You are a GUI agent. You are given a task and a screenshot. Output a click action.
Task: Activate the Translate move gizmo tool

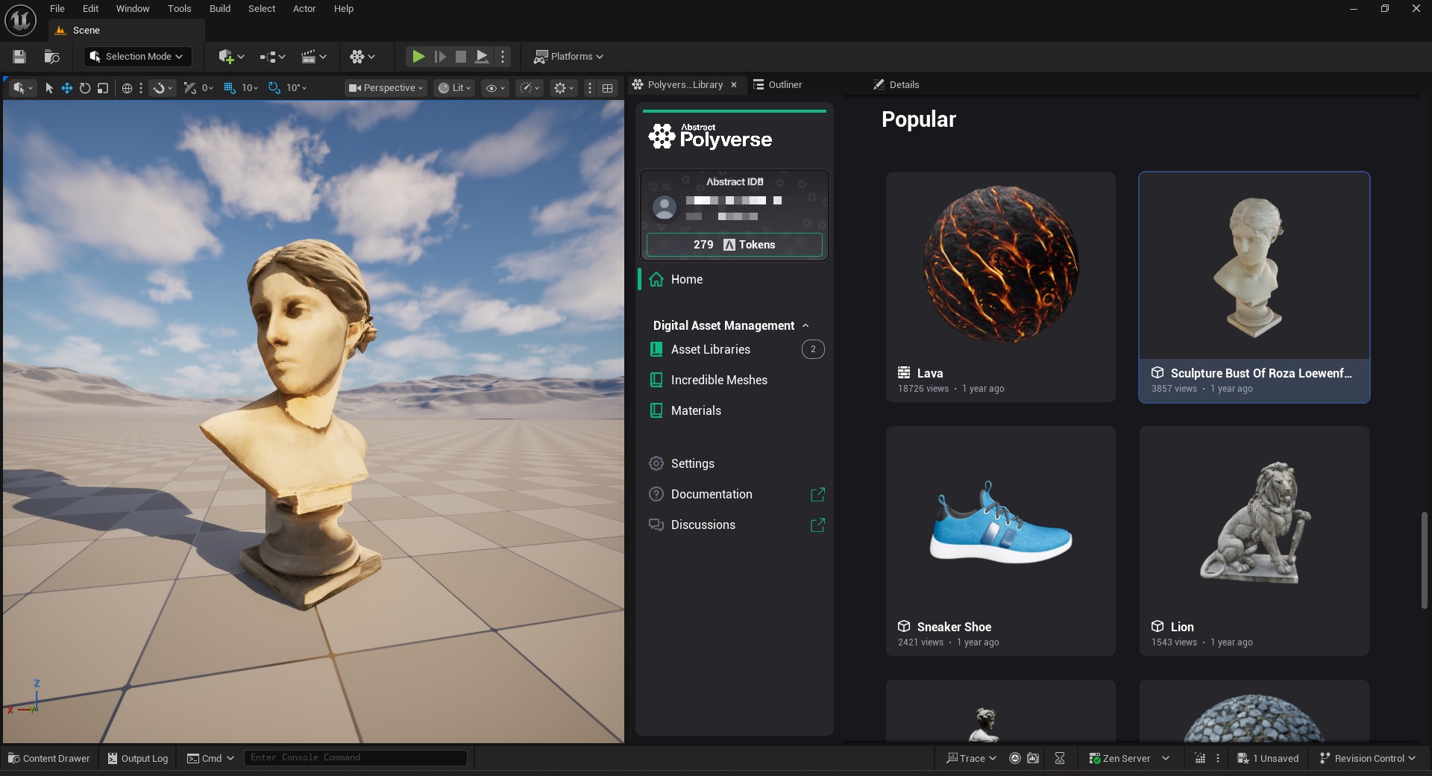67,88
